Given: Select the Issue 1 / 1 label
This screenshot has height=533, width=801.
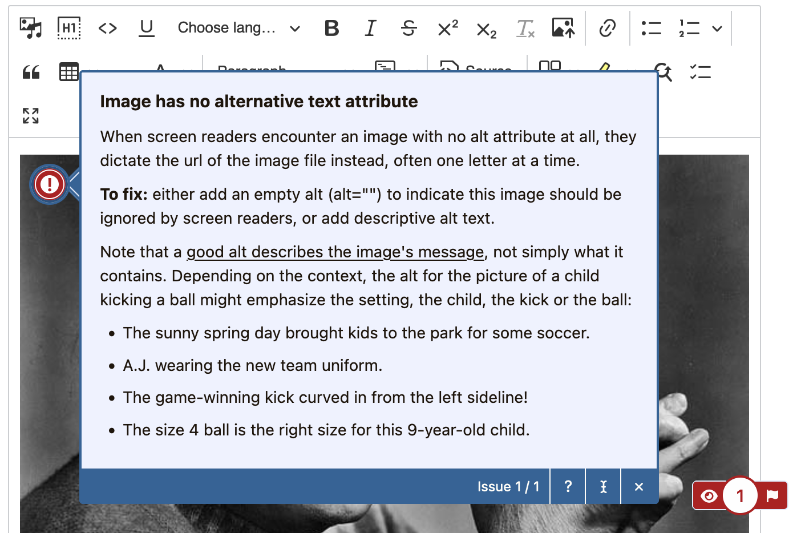Looking at the screenshot, I should click(x=508, y=487).
